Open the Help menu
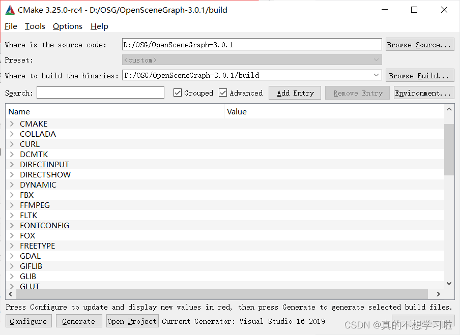Image resolution: width=460 pixels, height=335 pixels. click(99, 26)
